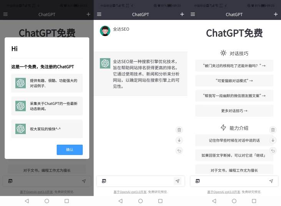
Task: Tap trash delete icon in right screen
Action: point(273,130)
